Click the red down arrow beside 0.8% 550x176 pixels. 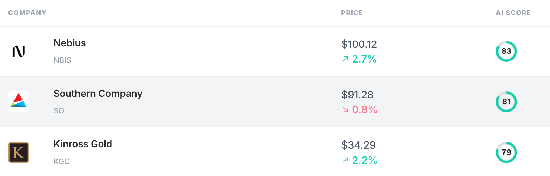(x=346, y=110)
